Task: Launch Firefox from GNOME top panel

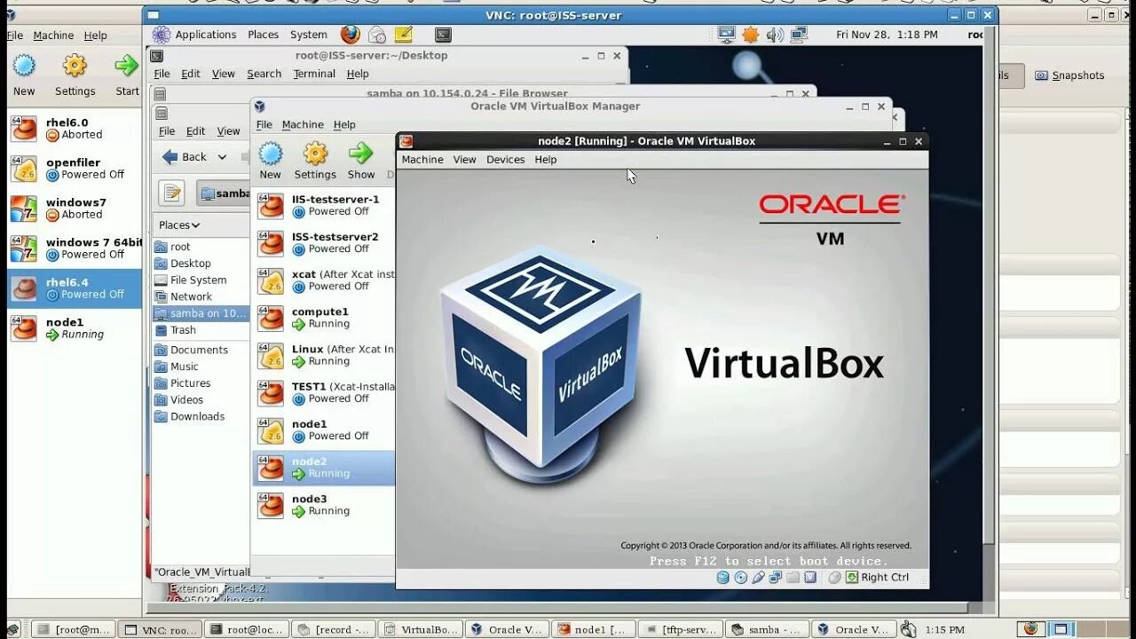Action: (x=351, y=35)
